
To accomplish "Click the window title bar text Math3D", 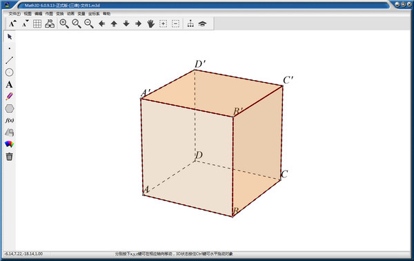I will (62, 6).
